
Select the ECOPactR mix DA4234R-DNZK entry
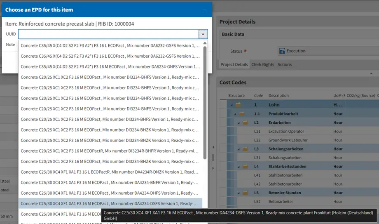[x=110, y=172]
